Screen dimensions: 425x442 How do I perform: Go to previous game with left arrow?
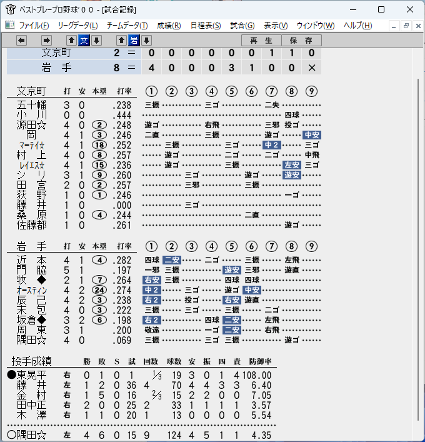coord(21,41)
